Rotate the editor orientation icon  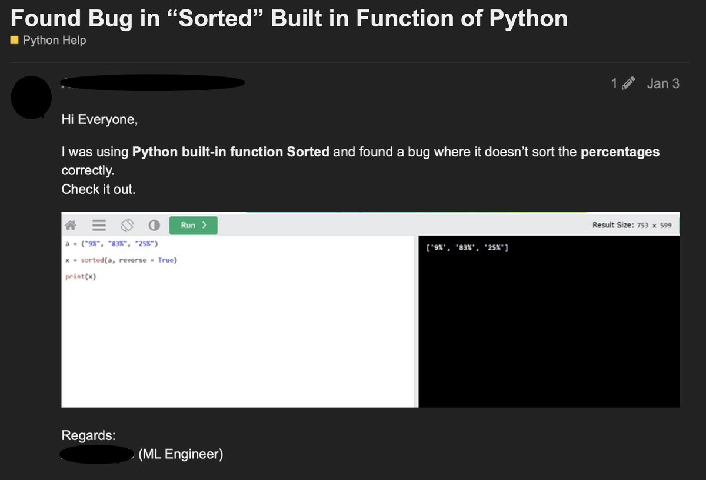128,225
